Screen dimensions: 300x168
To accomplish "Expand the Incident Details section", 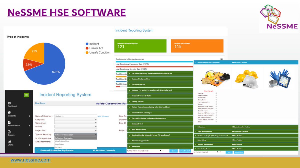I will click(x=160, y=85).
